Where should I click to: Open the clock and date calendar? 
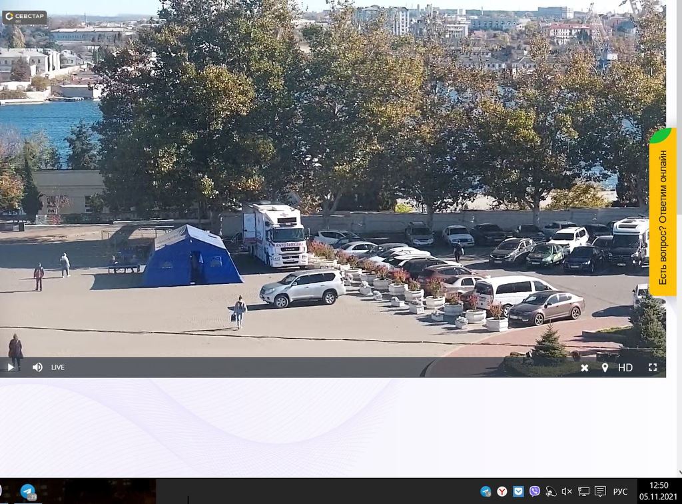[659, 491]
